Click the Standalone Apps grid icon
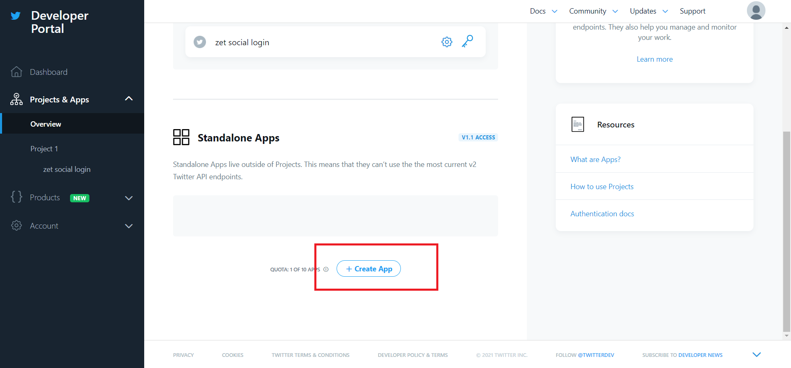Viewport: 791px width, 368px height. pyautogui.click(x=181, y=137)
